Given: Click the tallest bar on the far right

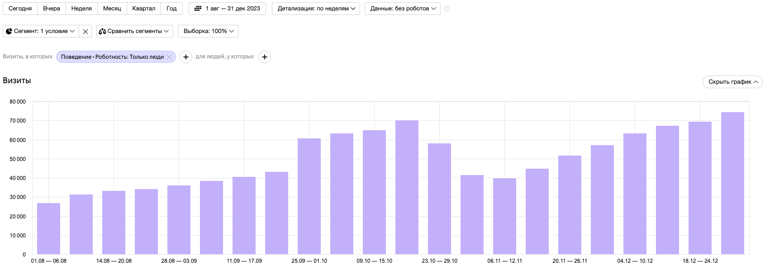Looking at the screenshot, I should (x=732, y=183).
